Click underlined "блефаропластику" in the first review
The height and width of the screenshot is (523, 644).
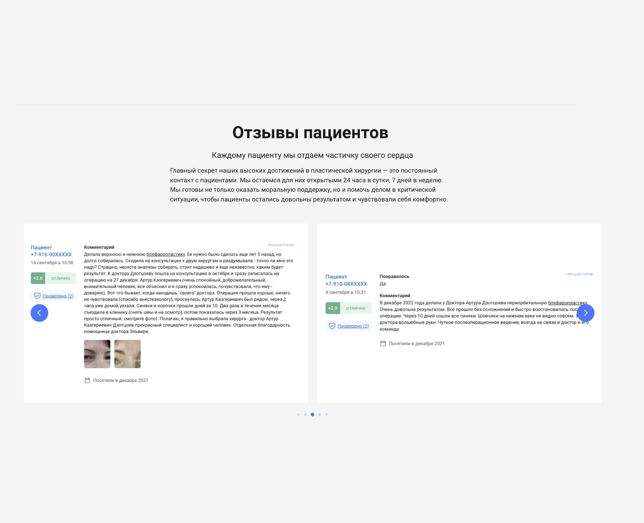pos(166,254)
